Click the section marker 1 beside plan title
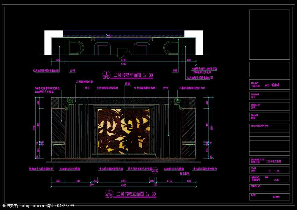 (x=106, y=75)
